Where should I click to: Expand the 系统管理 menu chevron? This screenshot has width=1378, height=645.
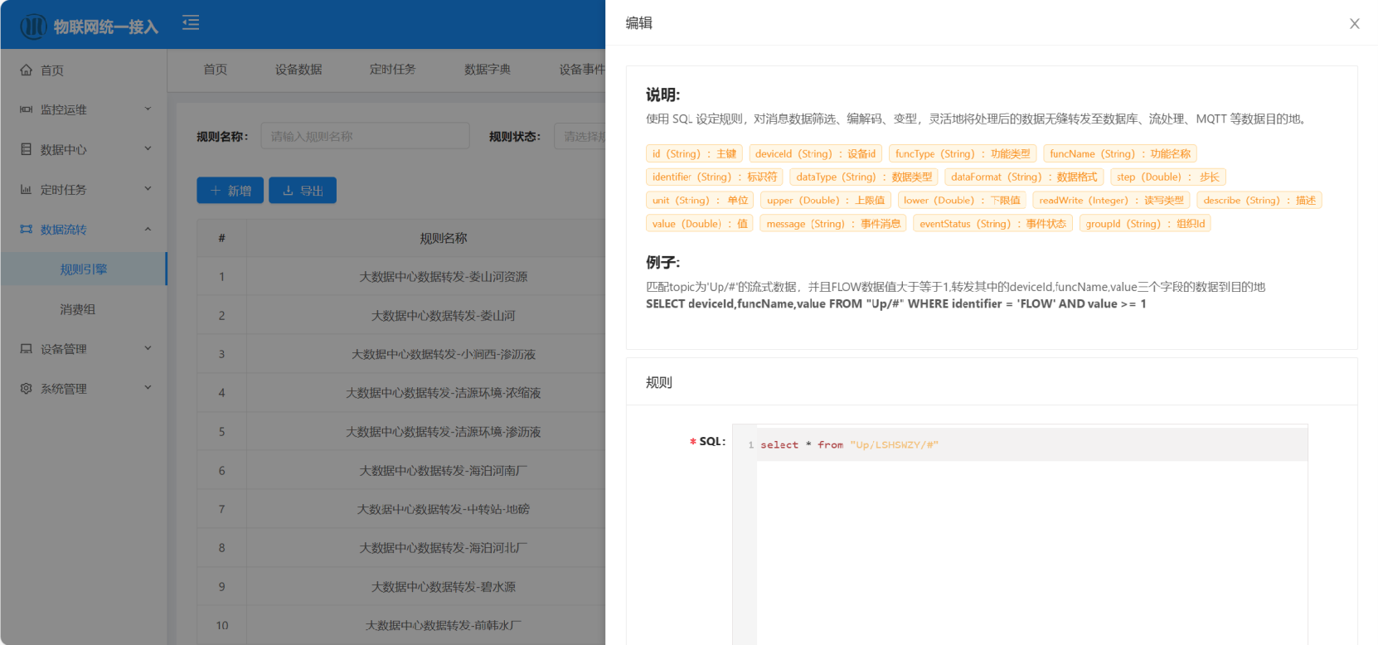[148, 387]
